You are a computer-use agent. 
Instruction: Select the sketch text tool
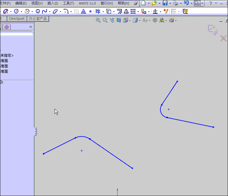[83, 11]
